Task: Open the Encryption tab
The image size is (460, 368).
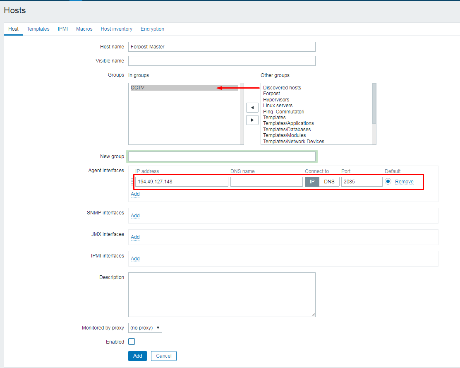Action: pyautogui.click(x=152, y=29)
